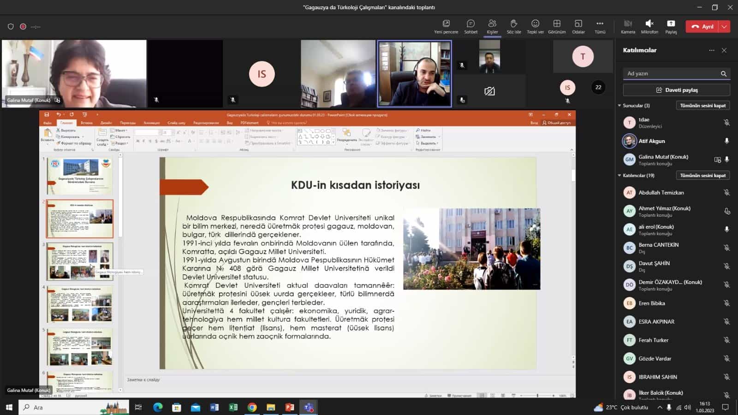Viewport: 738px width, 415px height.
Task: Open more options in Katılımcılar panel header
Action: [712, 50]
